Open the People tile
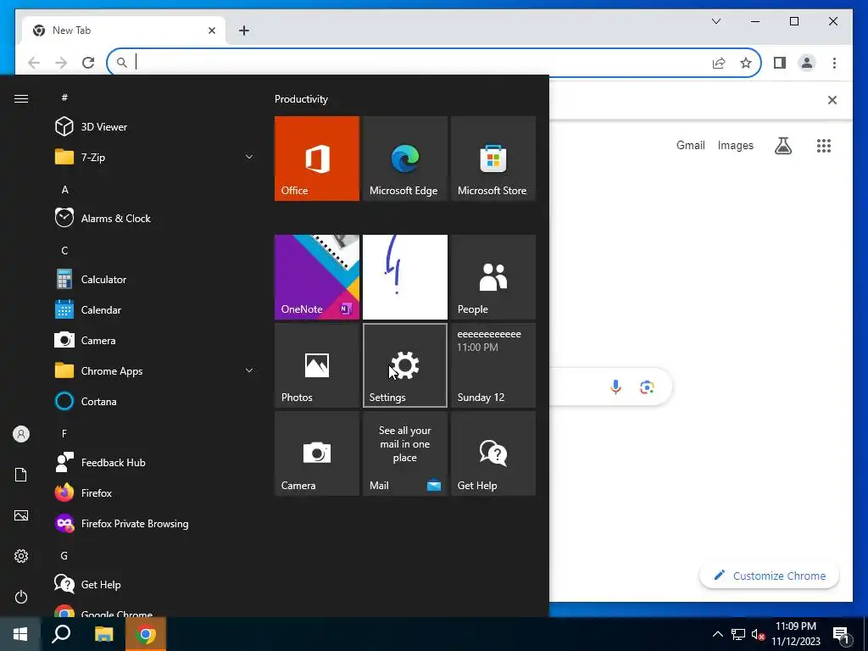The width and height of the screenshot is (868, 651). (493, 277)
